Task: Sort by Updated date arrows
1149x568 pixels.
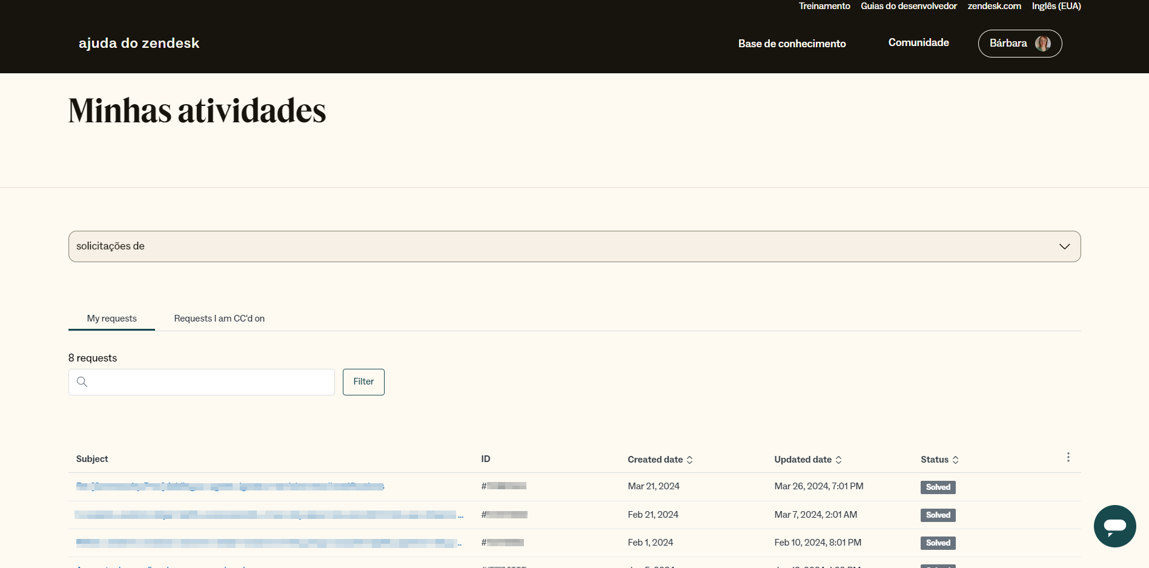Action: coord(838,460)
